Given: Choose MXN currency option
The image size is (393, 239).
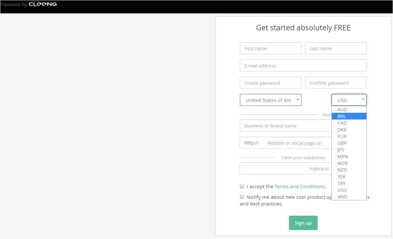Looking at the screenshot, I should [x=349, y=157].
